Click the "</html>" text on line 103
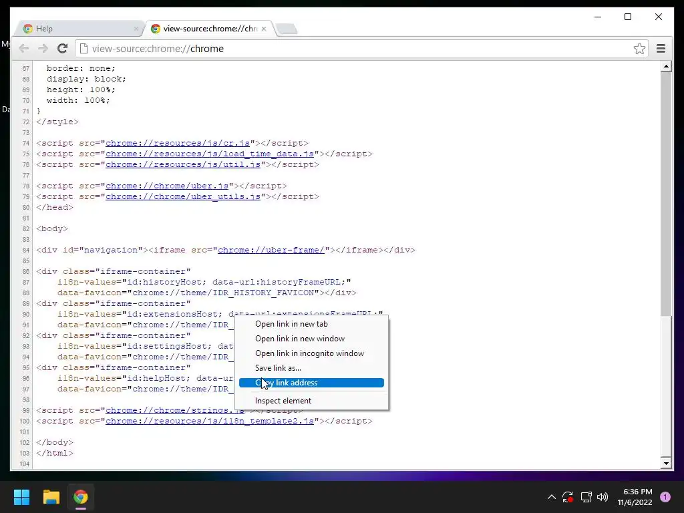Image resolution: width=684 pixels, height=513 pixels. [55, 454]
